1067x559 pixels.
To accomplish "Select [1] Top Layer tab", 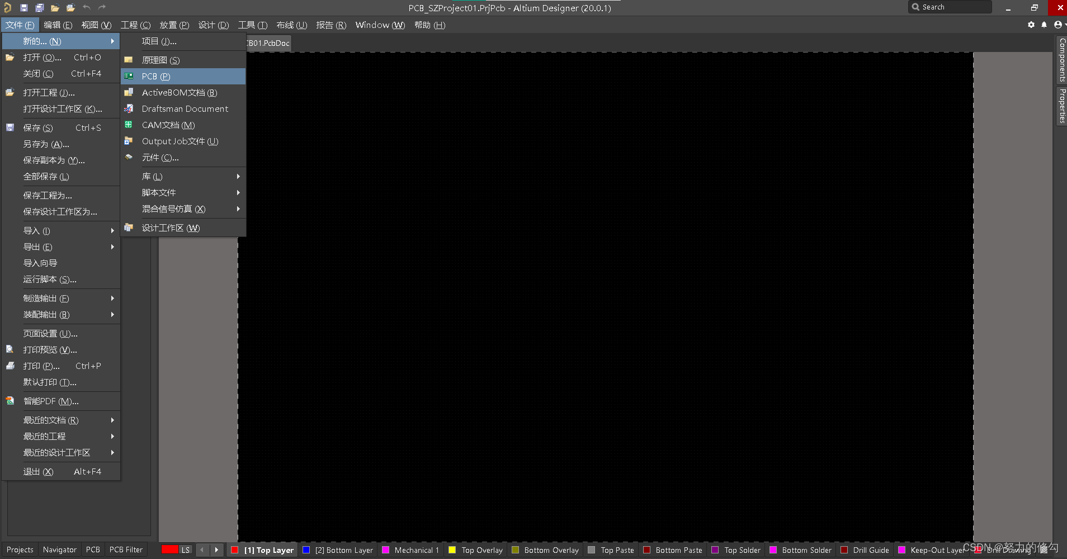I will (262, 550).
